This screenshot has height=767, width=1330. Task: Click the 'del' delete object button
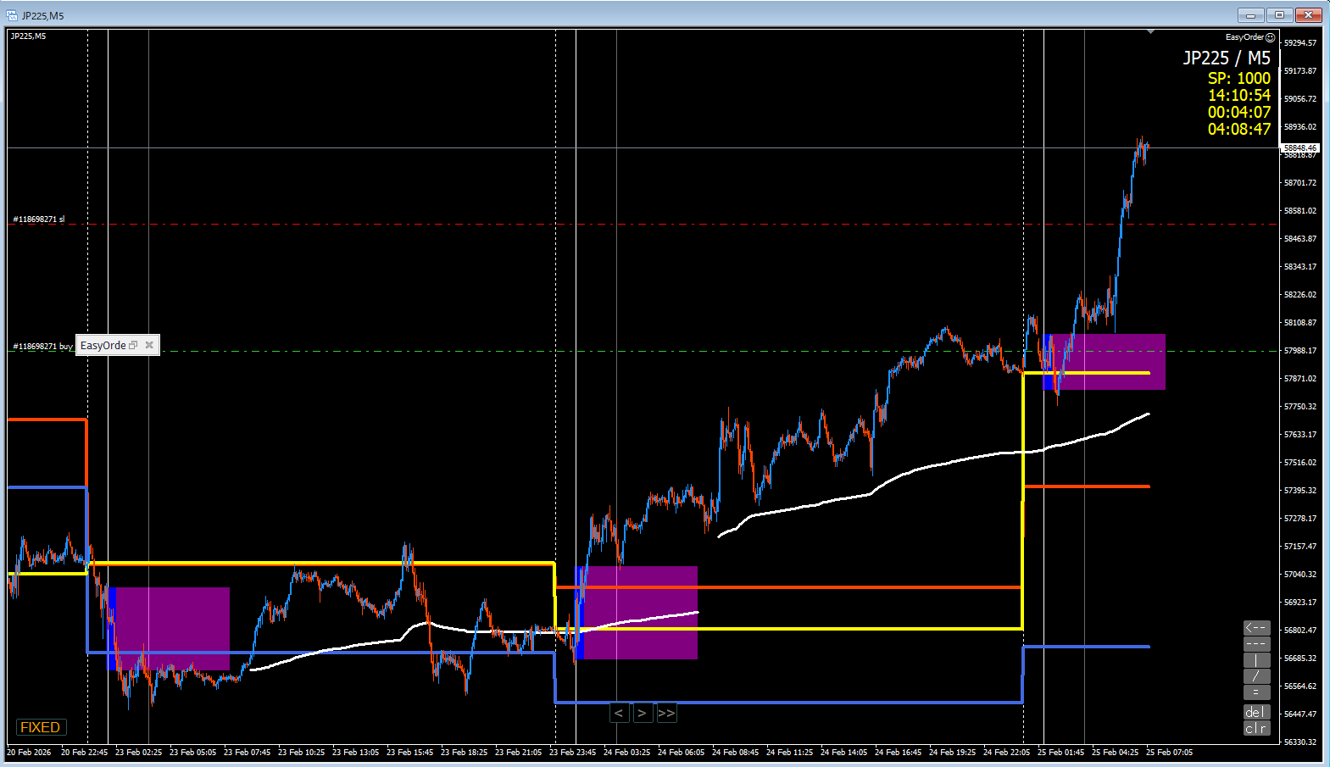(1256, 712)
